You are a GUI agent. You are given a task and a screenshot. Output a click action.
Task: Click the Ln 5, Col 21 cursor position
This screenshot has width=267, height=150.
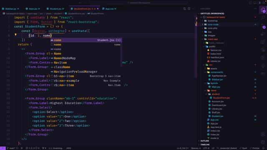pyautogui.click(x=183, y=148)
